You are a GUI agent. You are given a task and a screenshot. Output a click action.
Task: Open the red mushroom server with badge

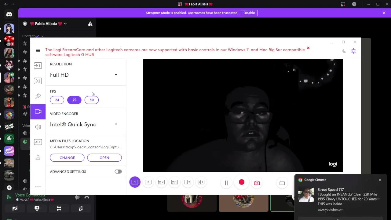point(9,41)
